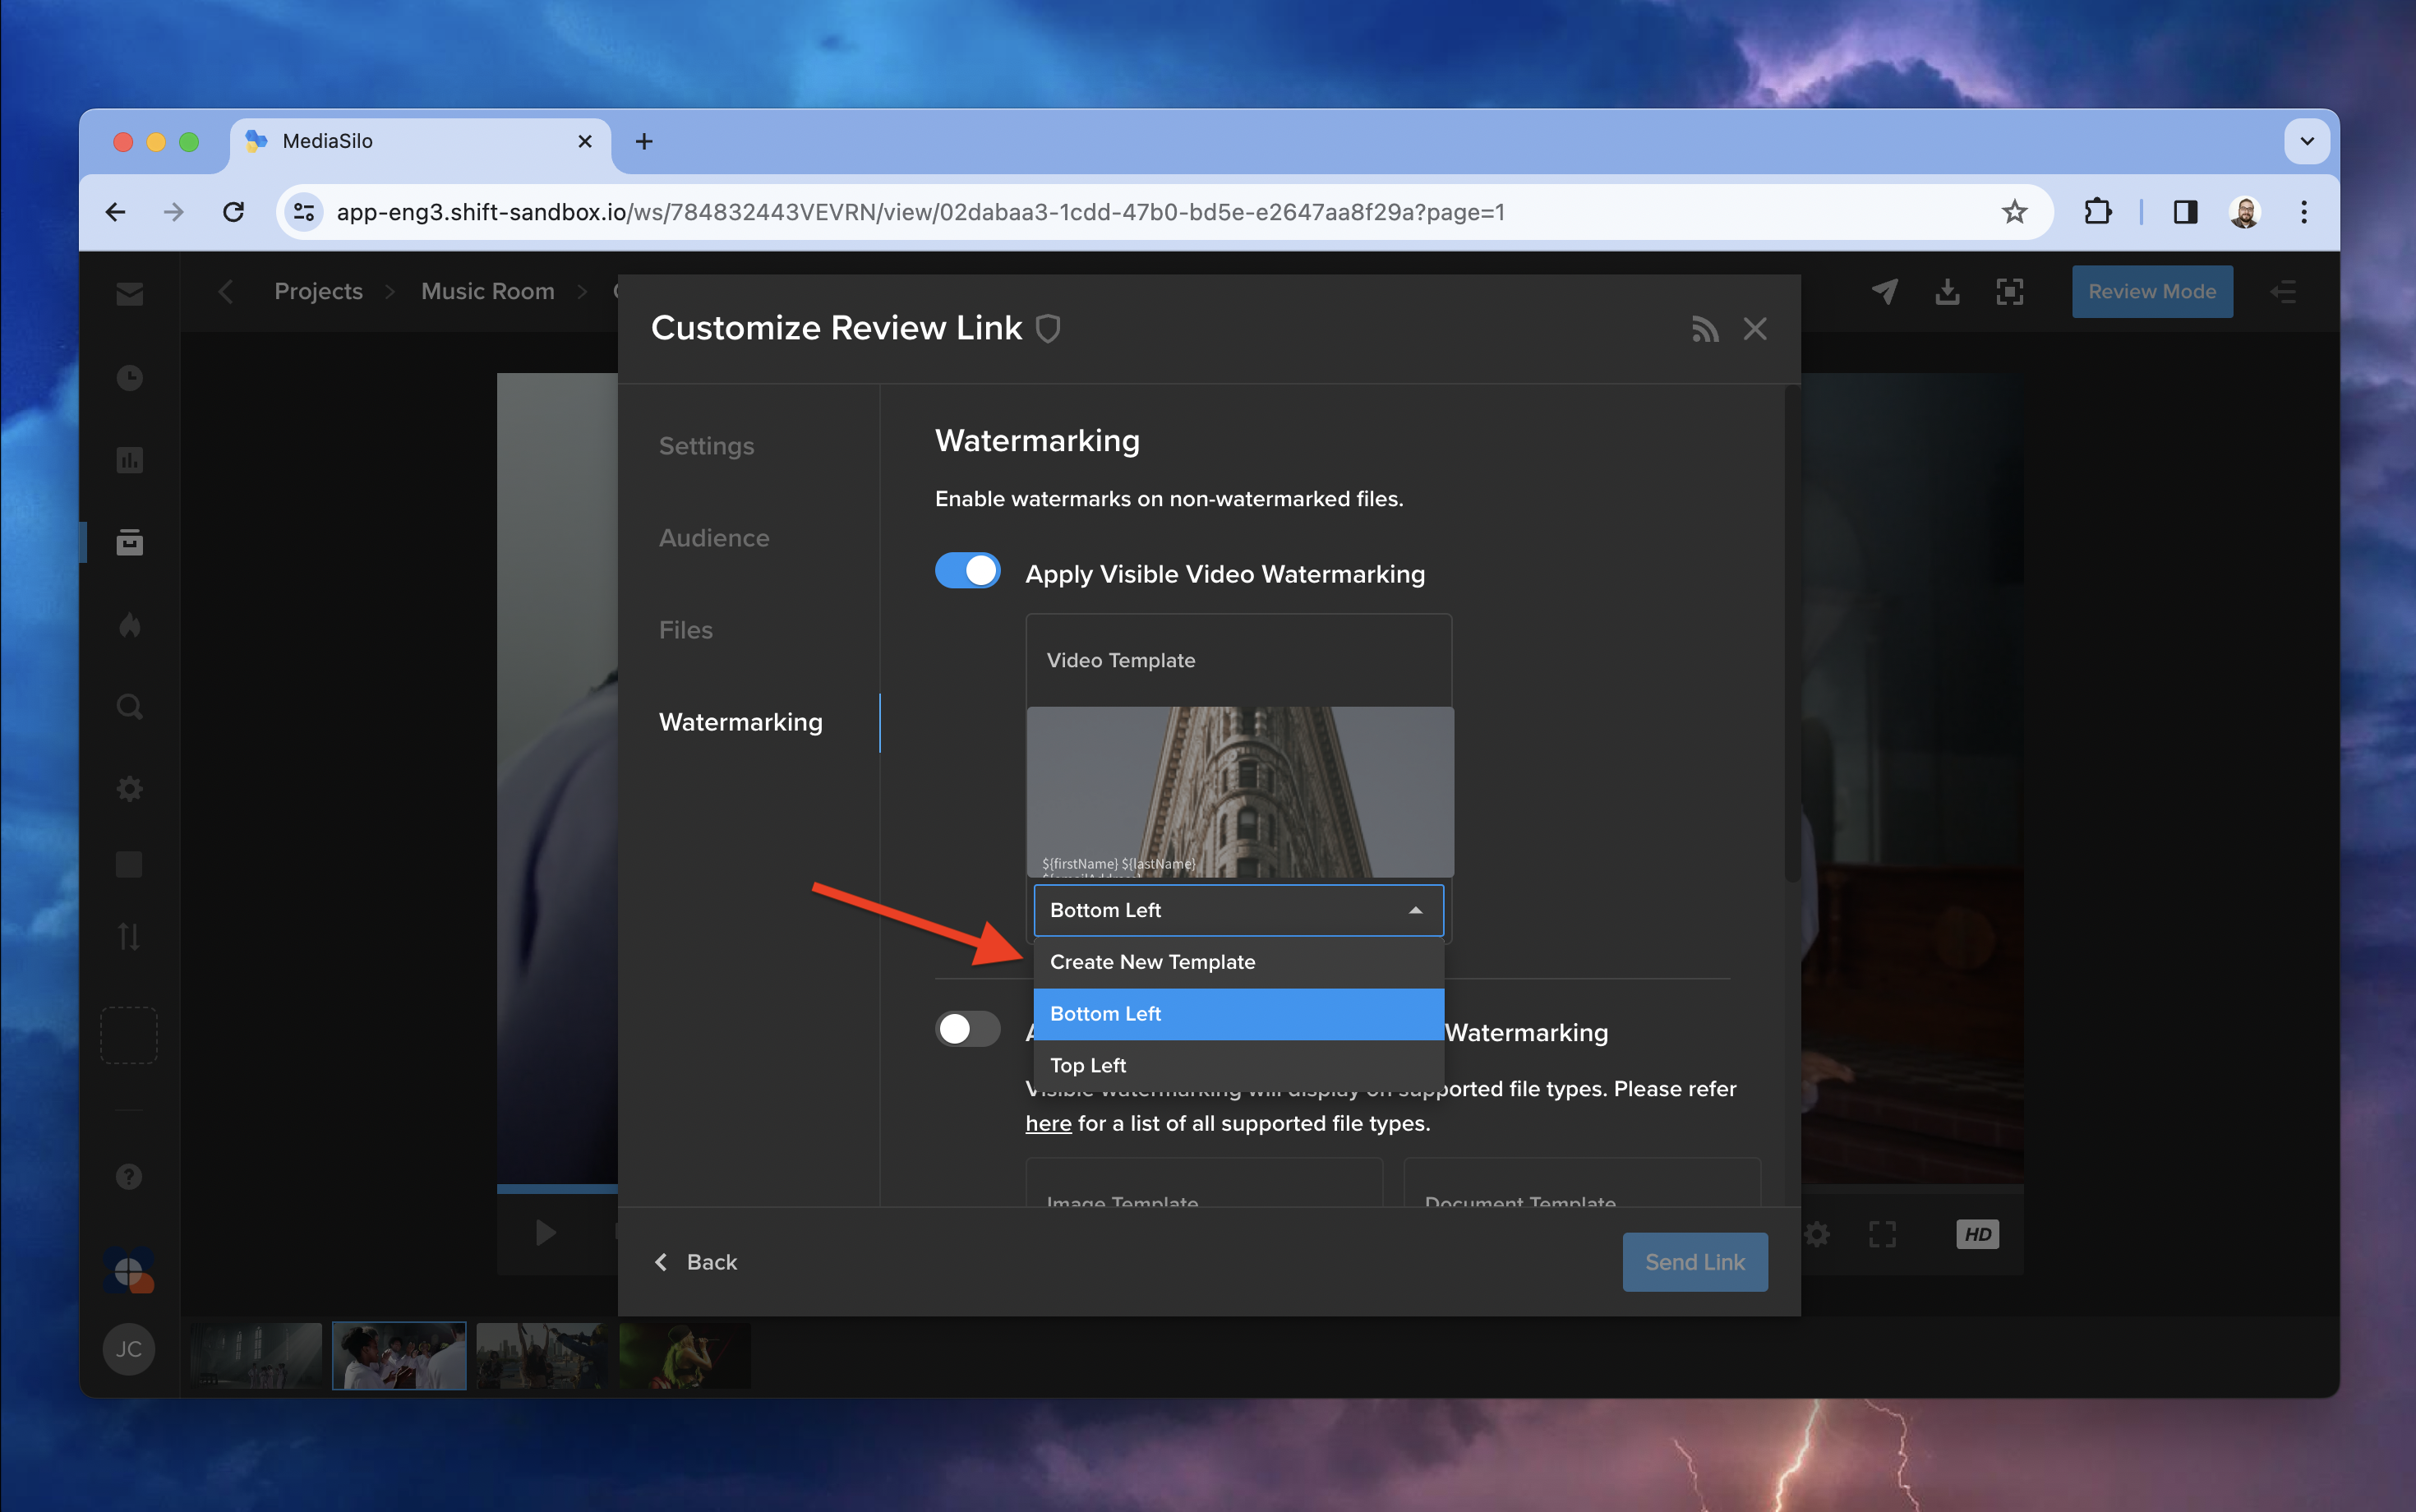Enable the second watermarking toggle switch
2416x1512 pixels.
point(967,1029)
